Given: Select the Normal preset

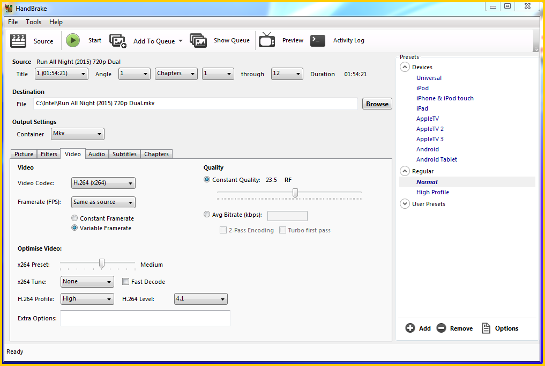Looking at the screenshot, I should pos(427,181).
